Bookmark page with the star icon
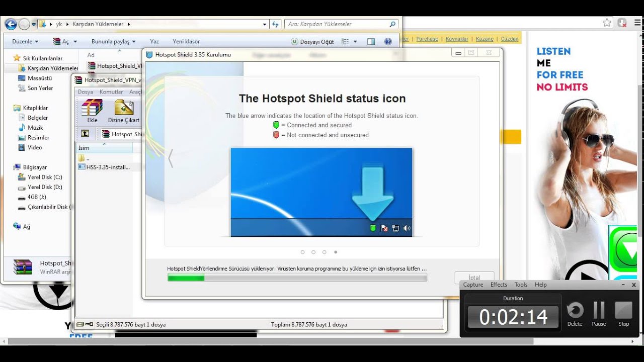The height and width of the screenshot is (362, 644). (x=607, y=23)
